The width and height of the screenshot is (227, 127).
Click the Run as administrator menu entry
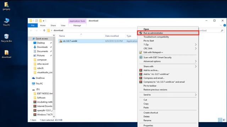168,33
